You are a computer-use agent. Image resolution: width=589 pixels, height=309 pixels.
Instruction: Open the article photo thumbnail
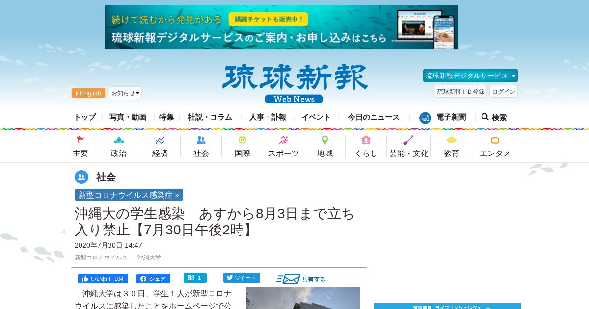point(303,298)
